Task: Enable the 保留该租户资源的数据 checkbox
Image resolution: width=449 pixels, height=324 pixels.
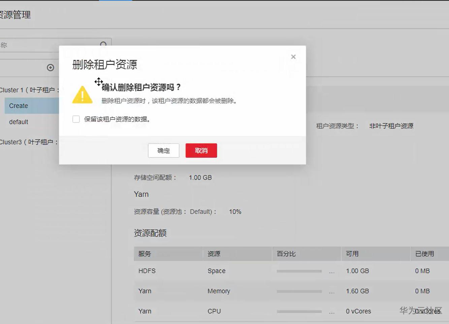Action: [75, 119]
